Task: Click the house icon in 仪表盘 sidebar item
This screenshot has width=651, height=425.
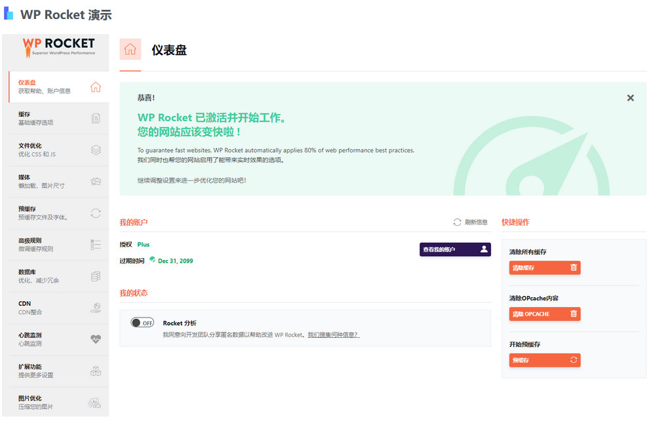Action: pos(96,87)
